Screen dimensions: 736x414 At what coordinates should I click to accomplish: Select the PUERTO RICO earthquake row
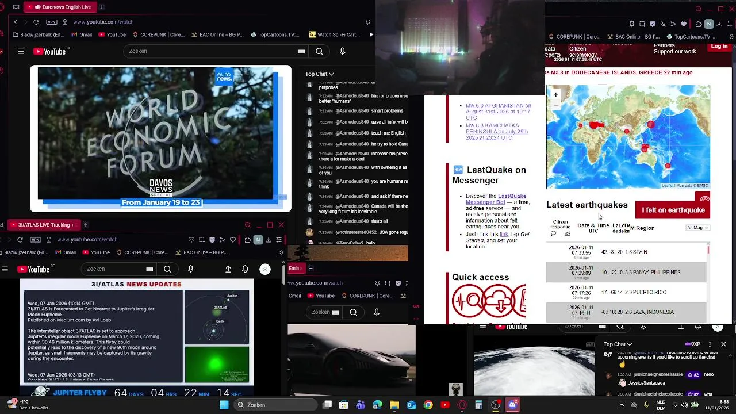[626, 292]
